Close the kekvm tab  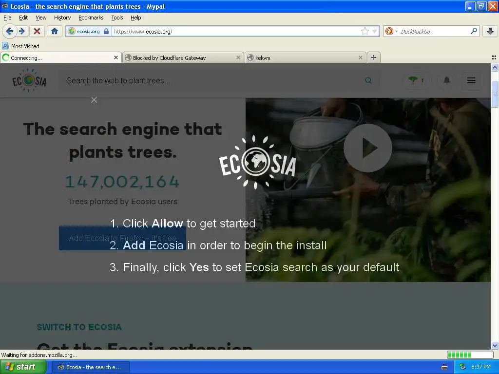tap(360, 57)
